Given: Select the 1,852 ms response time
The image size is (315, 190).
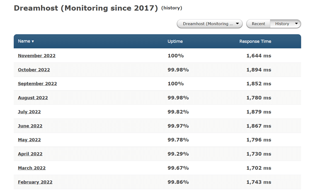Looking at the screenshot, I should coord(259,84).
